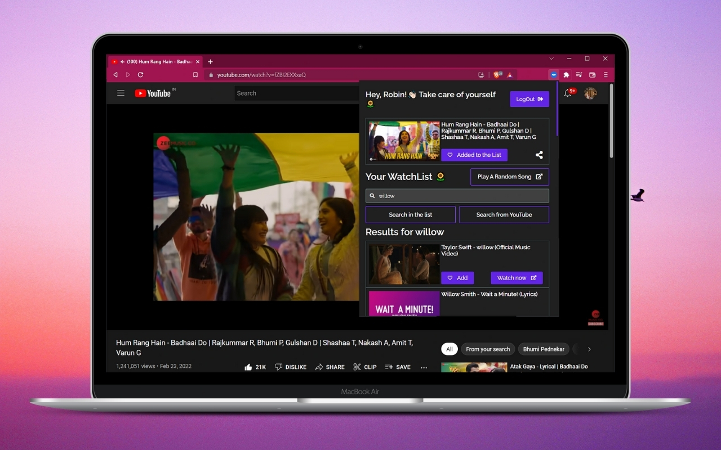Click the Added to the List button
Viewport: 721px width, 450px height.
point(474,155)
